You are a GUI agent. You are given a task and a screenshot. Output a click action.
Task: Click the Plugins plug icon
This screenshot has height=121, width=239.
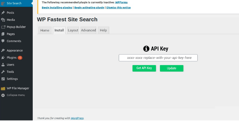3,58
